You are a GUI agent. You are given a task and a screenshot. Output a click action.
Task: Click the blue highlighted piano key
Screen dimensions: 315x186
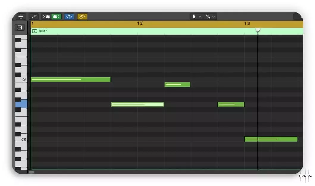click(x=22, y=104)
